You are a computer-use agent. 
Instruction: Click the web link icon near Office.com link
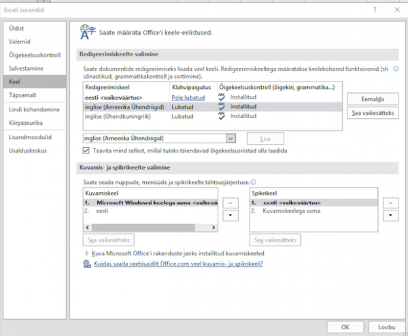click(x=87, y=264)
